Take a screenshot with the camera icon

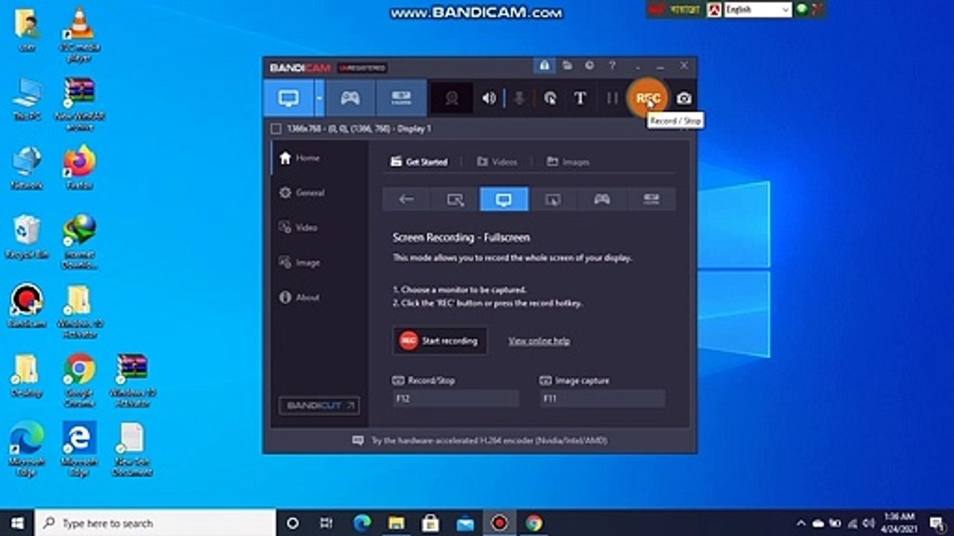[x=684, y=98]
